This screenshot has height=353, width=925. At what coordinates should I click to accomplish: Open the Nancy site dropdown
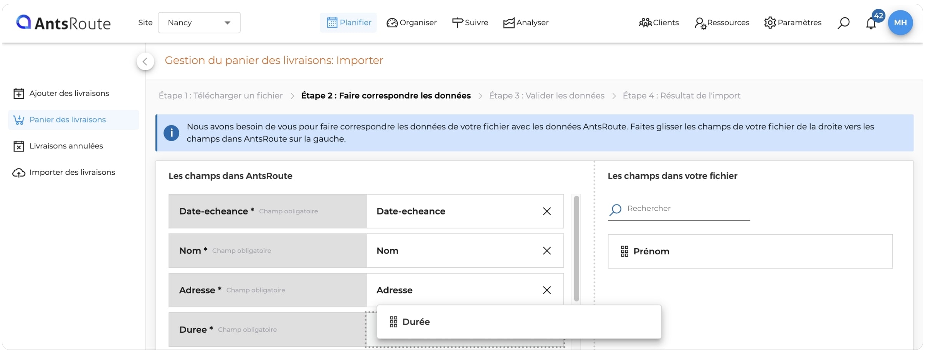tap(199, 23)
